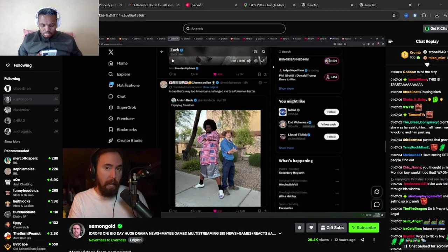The width and height of the screenshot is (448, 252).
Task: Click Follow back for End Wokeness
Action: coord(328,124)
